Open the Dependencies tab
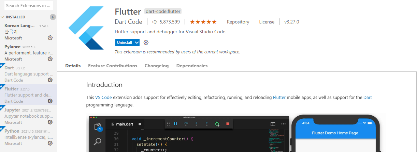This screenshot has height=152, width=417. [192, 66]
